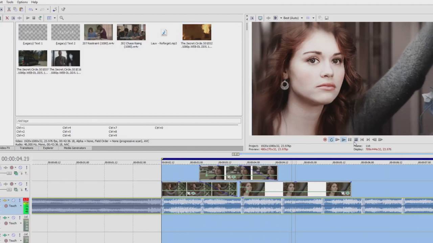
Task: Click the Split Screen View icon
Action: (x=275, y=18)
